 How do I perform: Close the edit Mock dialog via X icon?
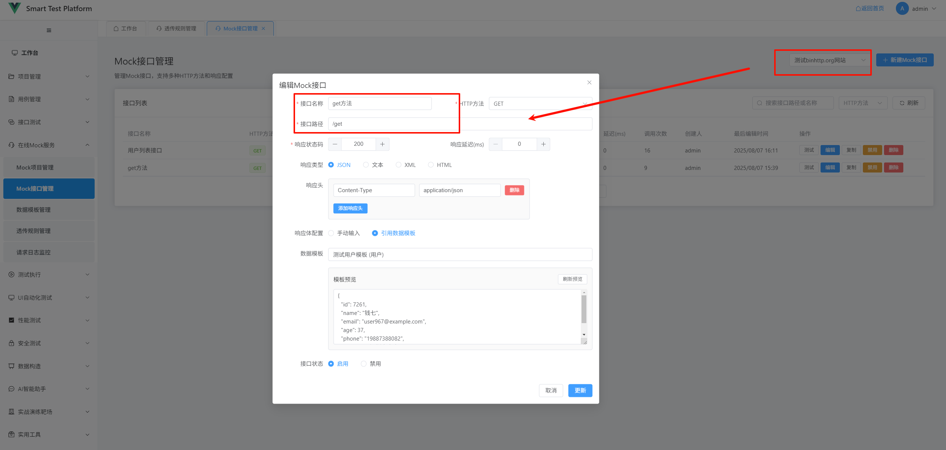[x=589, y=82]
